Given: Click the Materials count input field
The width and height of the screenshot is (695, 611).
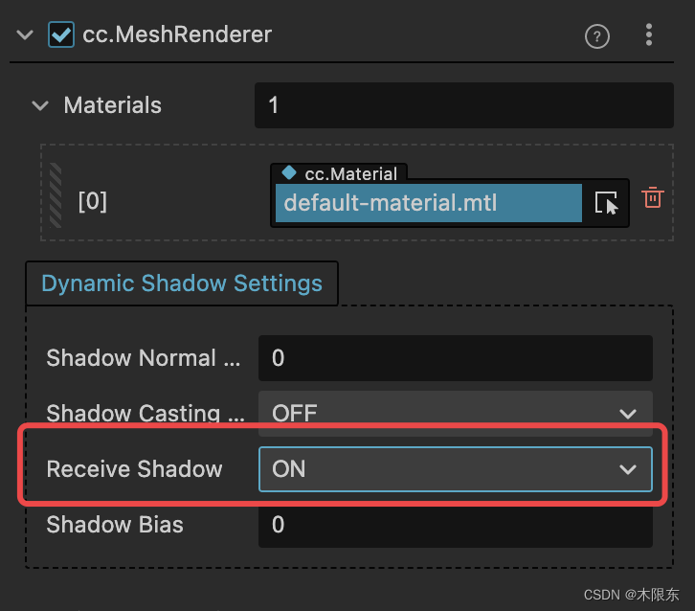Looking at the screenshot, I should pyautogui.click(x=464, y=105).
